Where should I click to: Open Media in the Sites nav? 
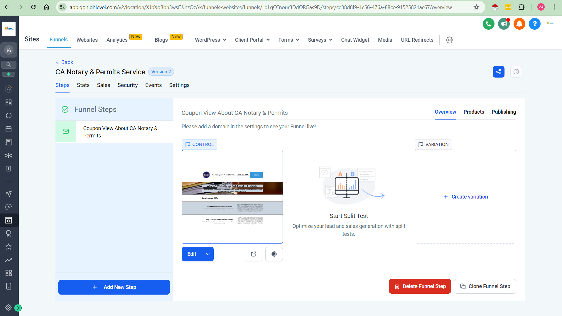[385, 40]
